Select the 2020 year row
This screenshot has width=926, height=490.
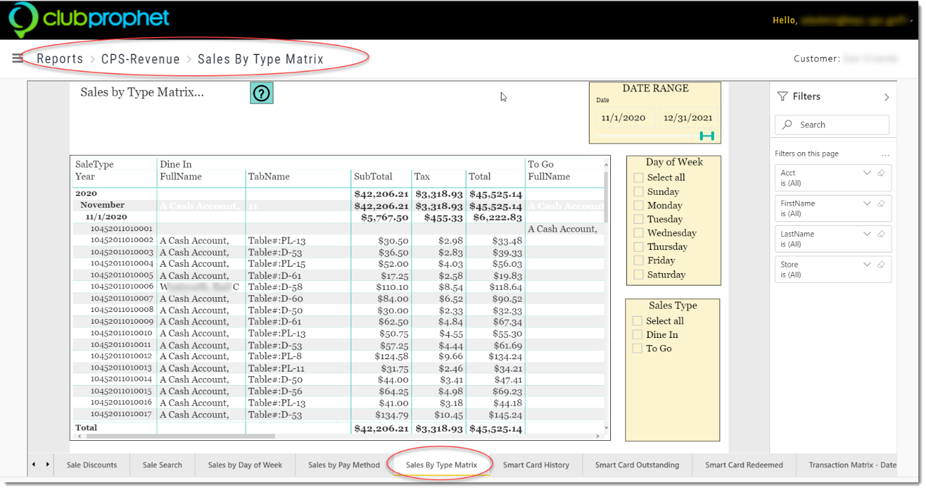(x=86, y=194)
